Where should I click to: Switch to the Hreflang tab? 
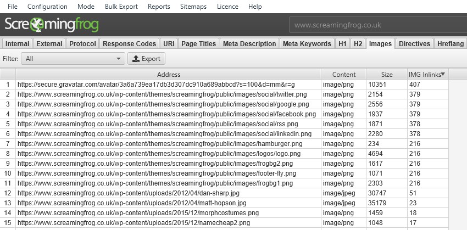coord(451,44)
